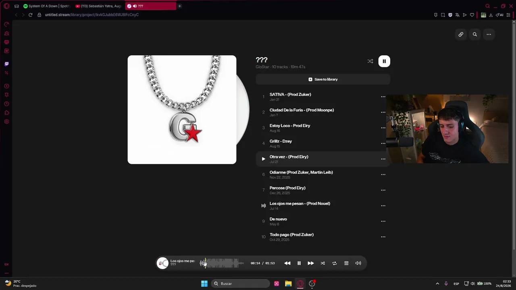Pause the album with the white circular button
The height and width of the screenshot is (290, 516).
(x=384, y=61)
